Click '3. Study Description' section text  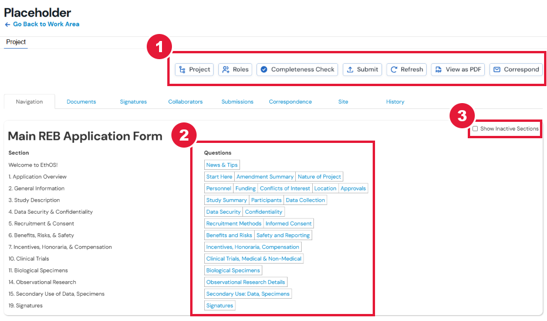click(x=34, y=200)
